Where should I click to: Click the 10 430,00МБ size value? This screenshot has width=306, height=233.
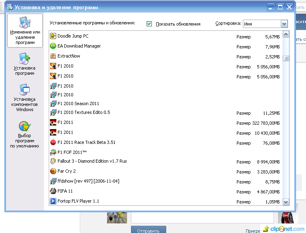click(x=267, y=133)
